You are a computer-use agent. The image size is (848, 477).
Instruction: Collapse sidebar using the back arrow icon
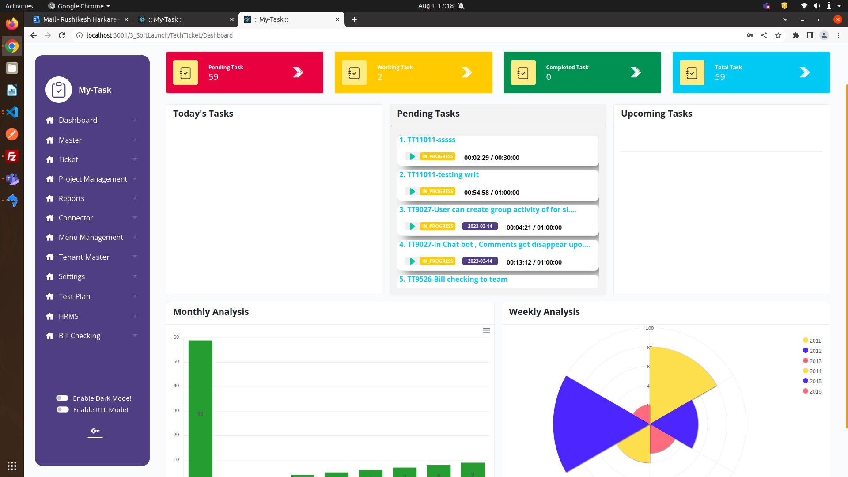coord(95,431)
